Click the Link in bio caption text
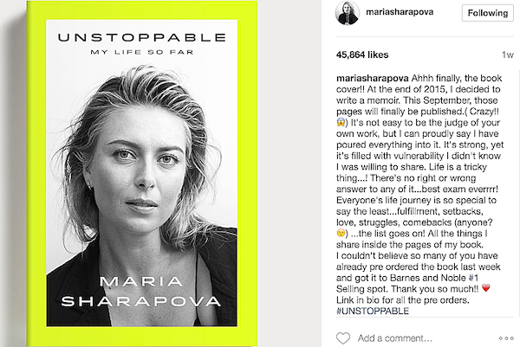 point(360,300)
